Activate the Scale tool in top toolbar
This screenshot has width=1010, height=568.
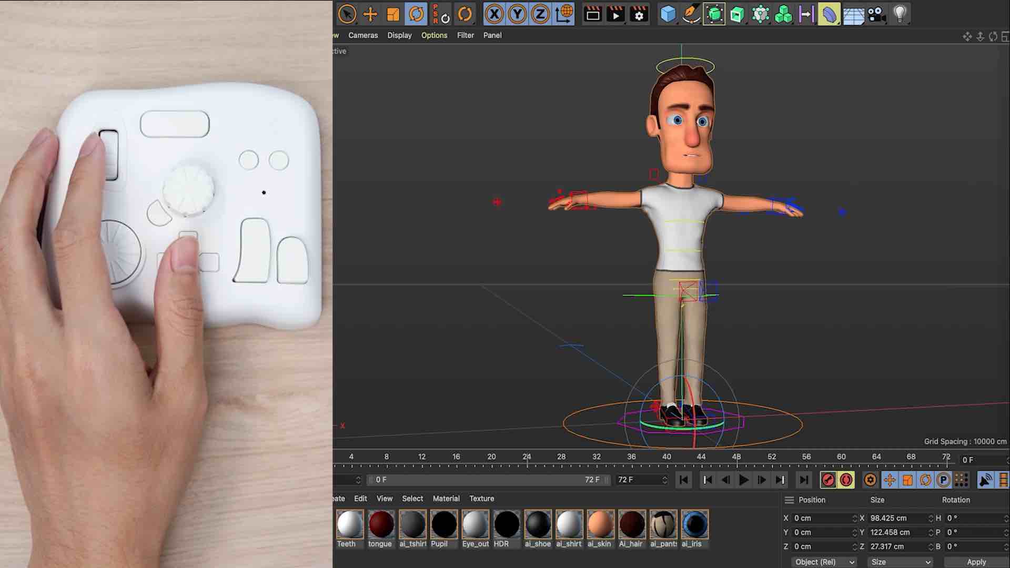393,14
